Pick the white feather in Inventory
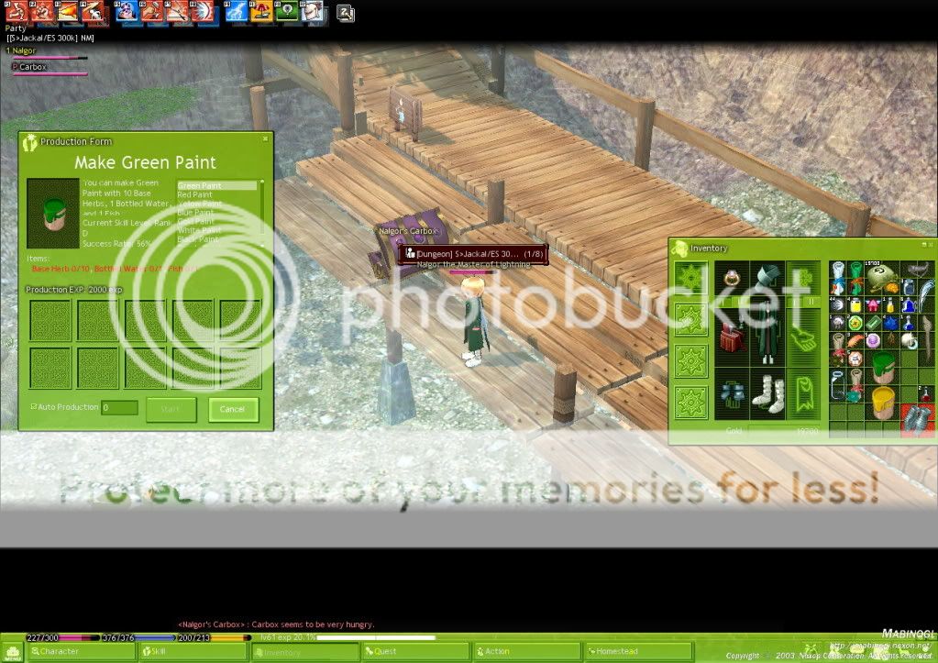 (925, 295)
